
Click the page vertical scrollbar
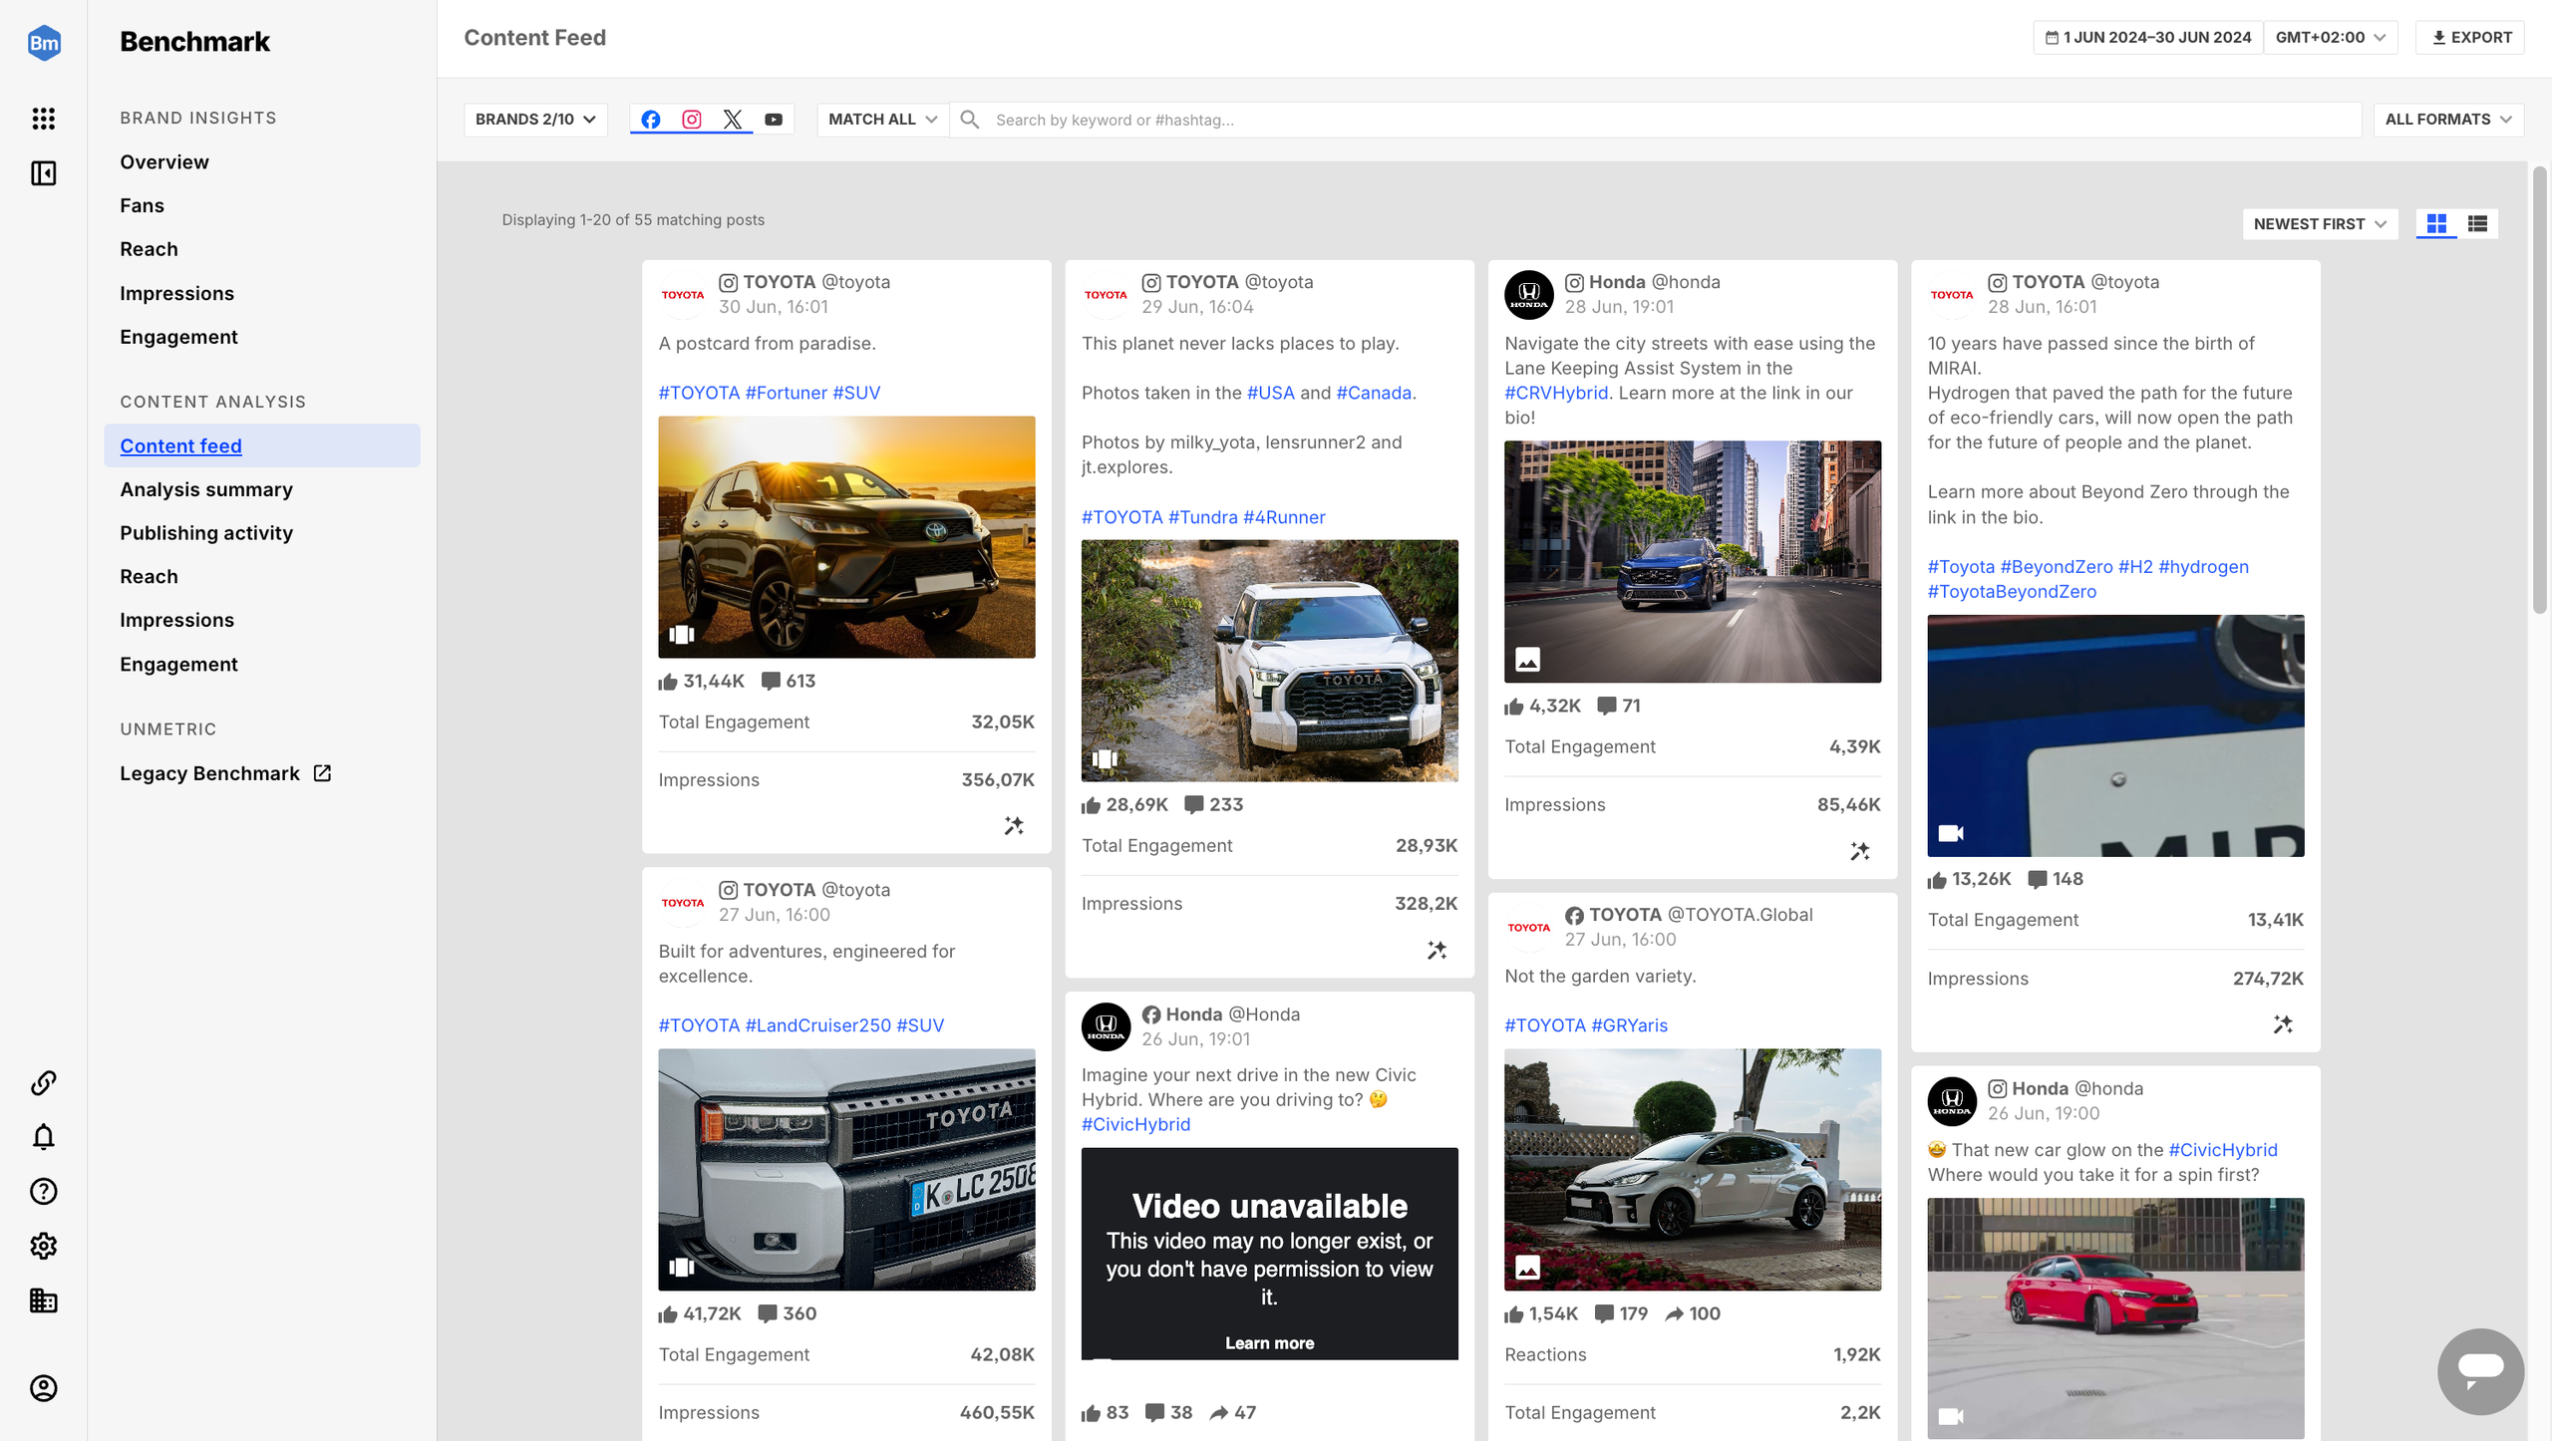[2540, 391]
